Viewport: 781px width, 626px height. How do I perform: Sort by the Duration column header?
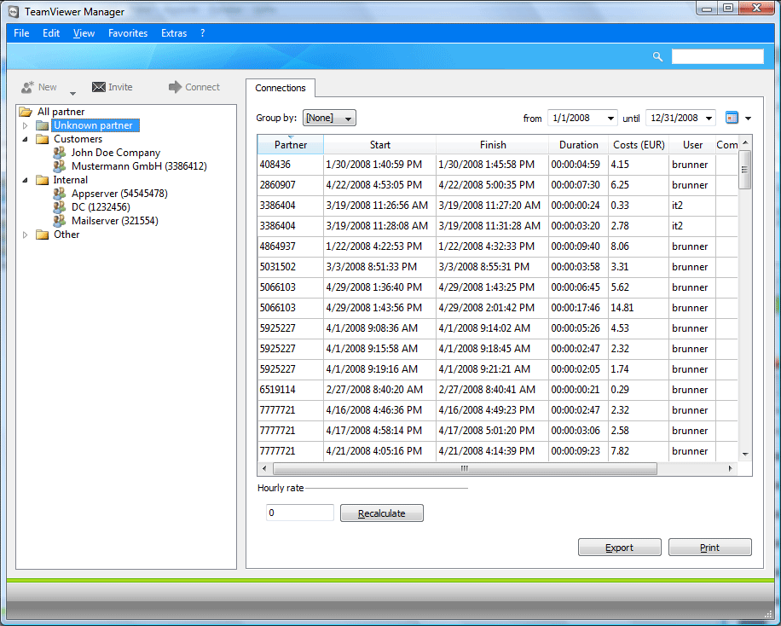click(578, 144)
